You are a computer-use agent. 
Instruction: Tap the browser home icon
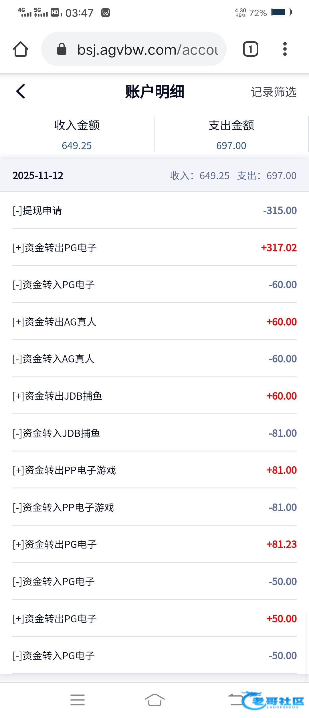tap(21, 49)
